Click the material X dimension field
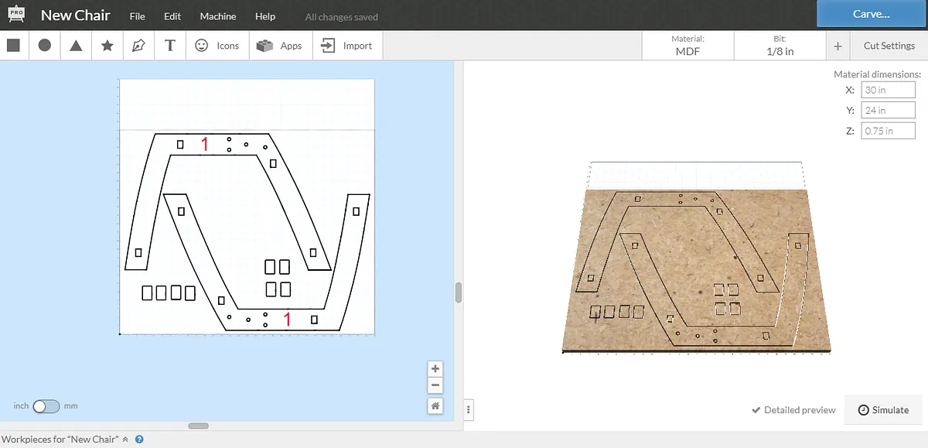Image resolution: width=928 pixels, height=448 pixels. 888,90
